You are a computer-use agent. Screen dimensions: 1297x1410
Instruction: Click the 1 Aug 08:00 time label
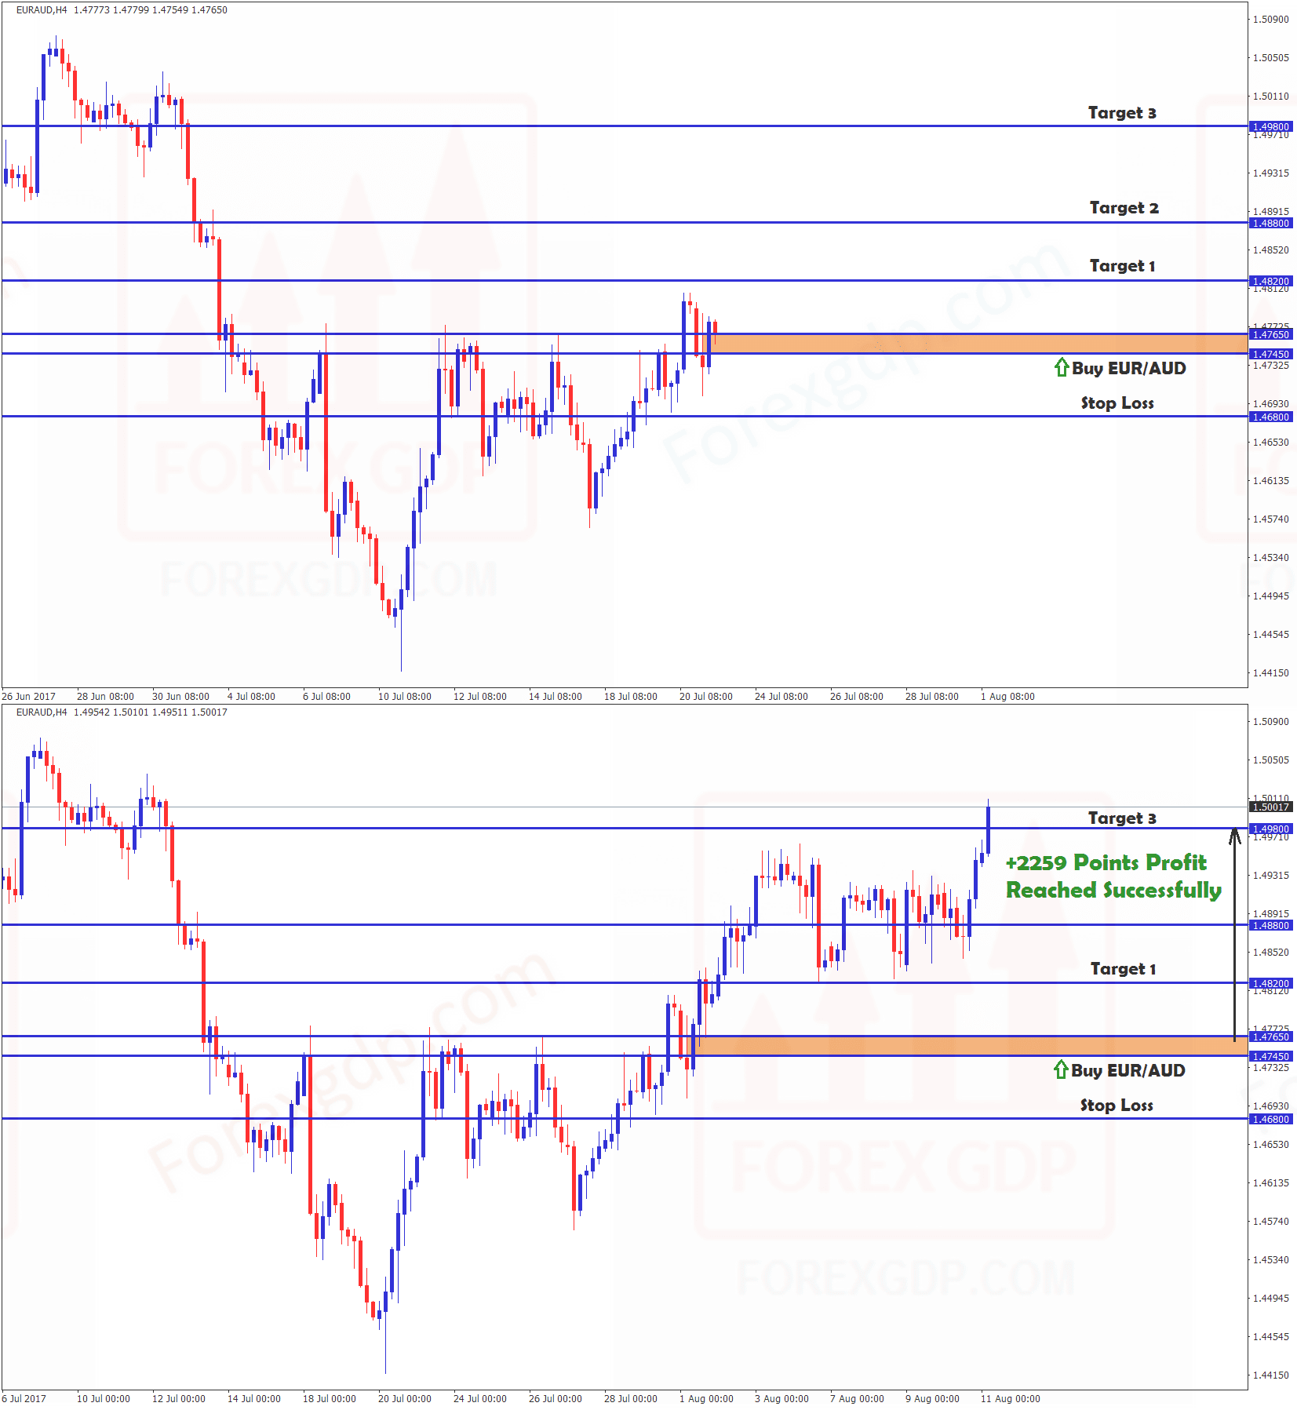[1007, 696]
